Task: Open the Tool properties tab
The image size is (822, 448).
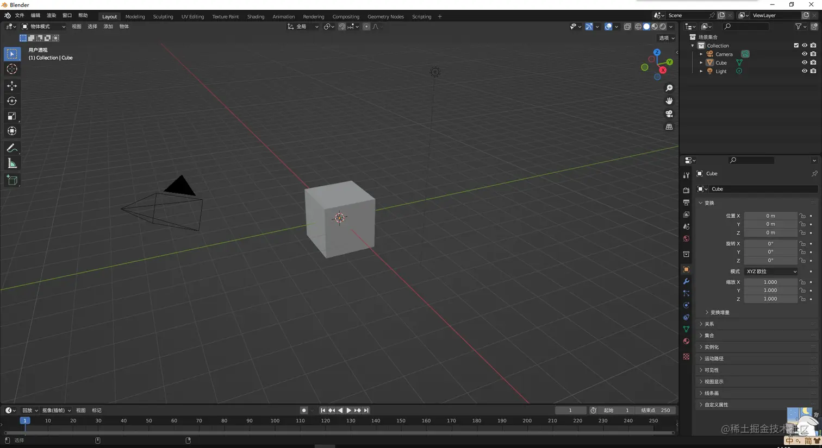Action: click(686, 175)
